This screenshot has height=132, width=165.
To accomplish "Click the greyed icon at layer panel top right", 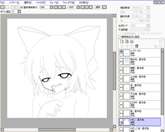I will click(x=161, y=41).
